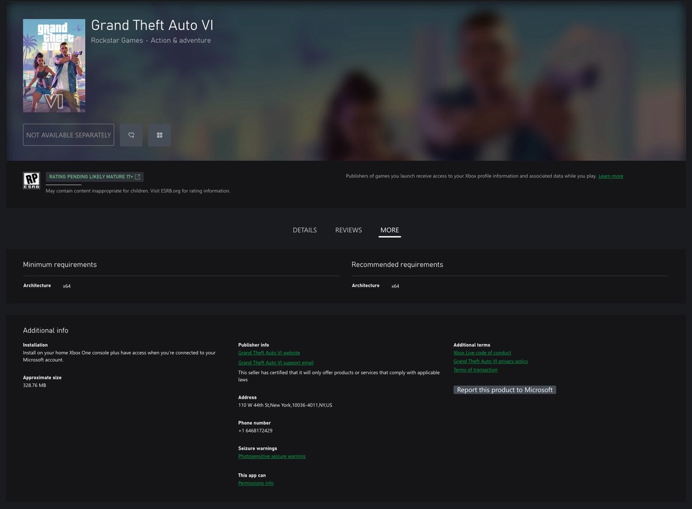View Grand Theft Auto VI privacy policy
The height and width of the screenshot is (509, 692).
click(x=491, y=361)
